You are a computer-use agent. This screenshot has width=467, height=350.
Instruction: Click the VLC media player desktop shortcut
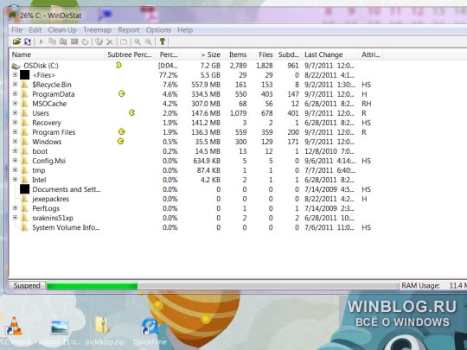[13, 326]
